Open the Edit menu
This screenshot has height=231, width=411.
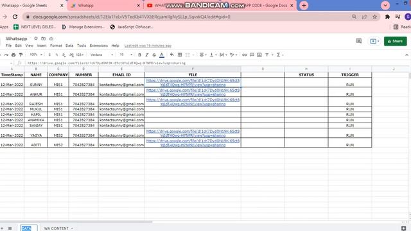click(x=19, y=46)
